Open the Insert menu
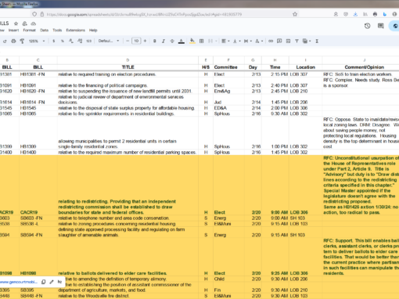Image resolution: width=399 pixels, height=299 pixels. tap(13, 31)
